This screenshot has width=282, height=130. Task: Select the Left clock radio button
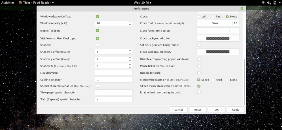[x=199, y=17]
